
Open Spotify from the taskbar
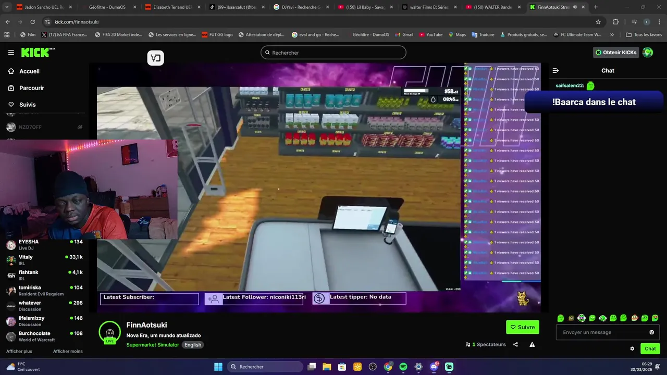pyautogui.click(x=403, y=367)
